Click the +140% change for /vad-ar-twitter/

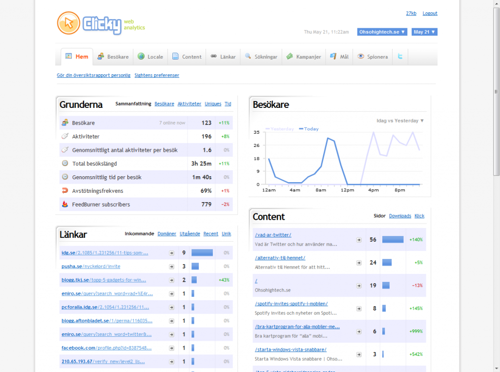(416, 240)
